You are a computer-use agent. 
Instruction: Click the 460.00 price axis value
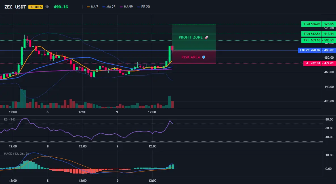tap(329, 72)
